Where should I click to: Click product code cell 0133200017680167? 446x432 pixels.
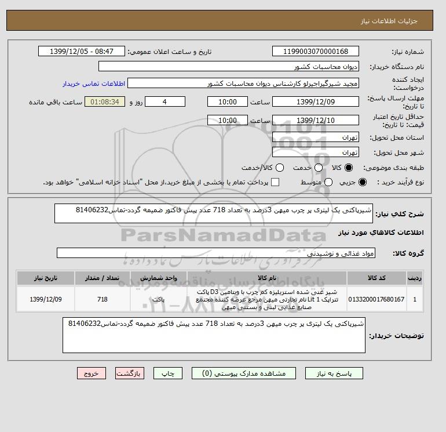(x=376, y=299)
